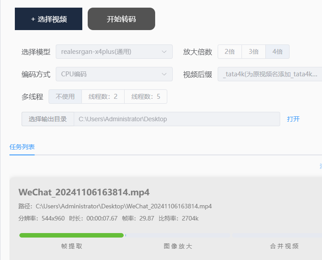322x260 pixels.
Task: Click the green 帧提取 progress bar
Action: pos(72,235)
